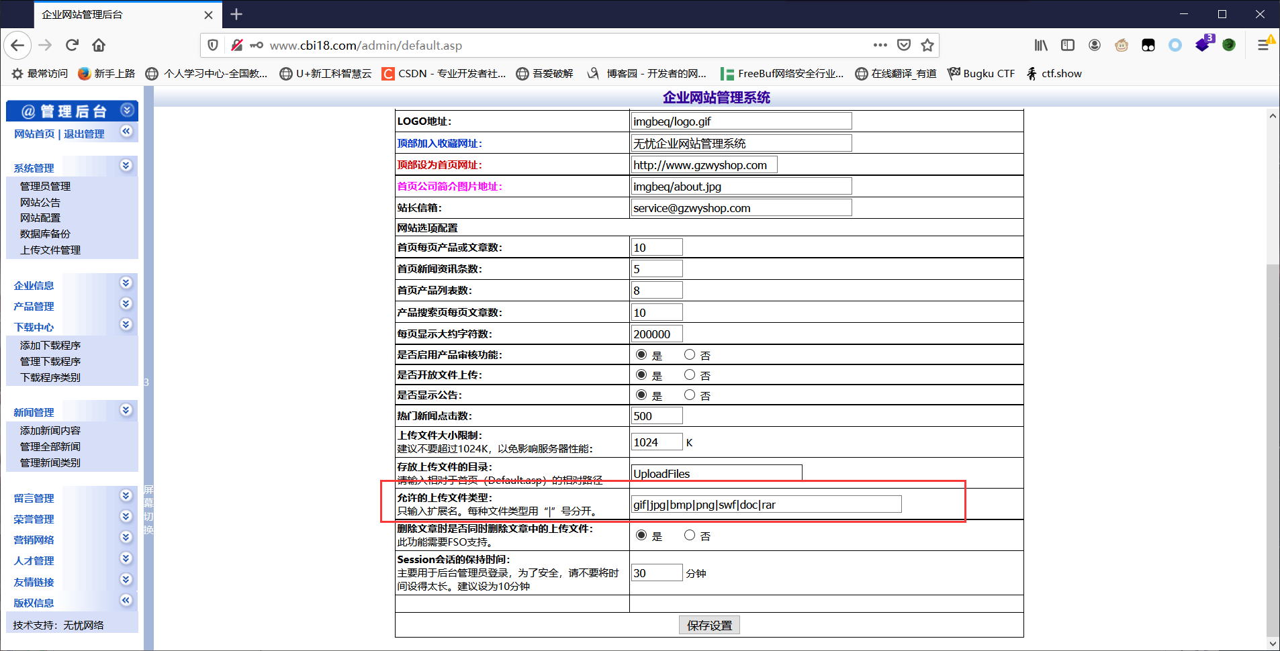Open 管理新闻类别 link
Viewport: 1280px width, 651px height.
click(50, 462)
